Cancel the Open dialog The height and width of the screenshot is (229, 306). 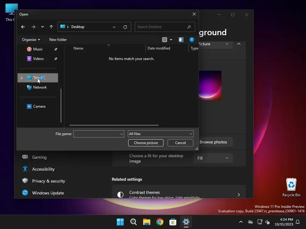pyautogui.click(x=180, y=143)
